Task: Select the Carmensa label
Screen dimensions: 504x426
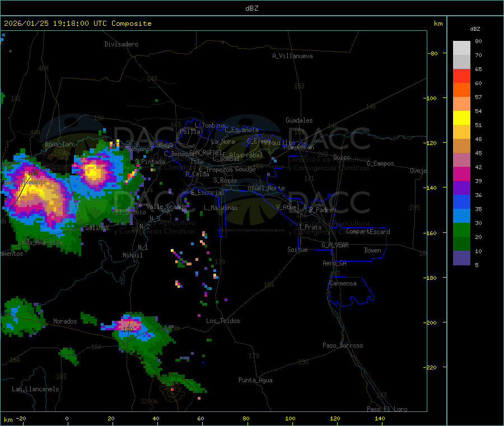Action: 343,283
